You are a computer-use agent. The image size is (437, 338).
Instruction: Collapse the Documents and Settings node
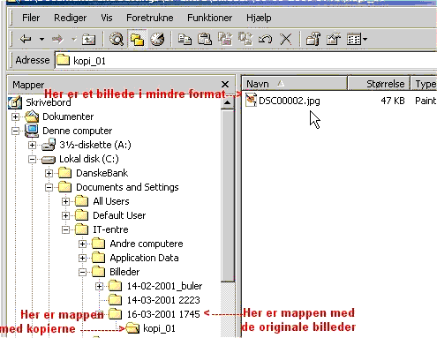click(x=49, y=187)
